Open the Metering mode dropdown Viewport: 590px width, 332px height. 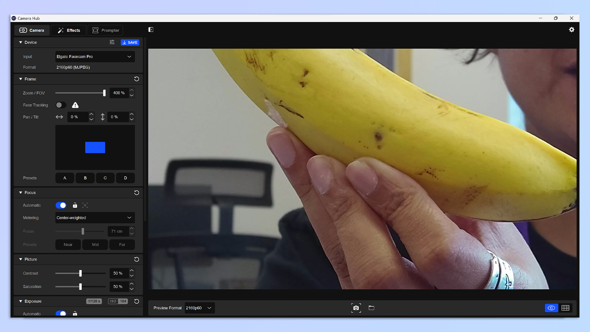tap(95, 218)
